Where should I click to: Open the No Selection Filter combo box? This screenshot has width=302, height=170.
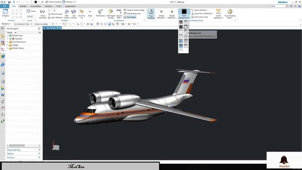23,24
